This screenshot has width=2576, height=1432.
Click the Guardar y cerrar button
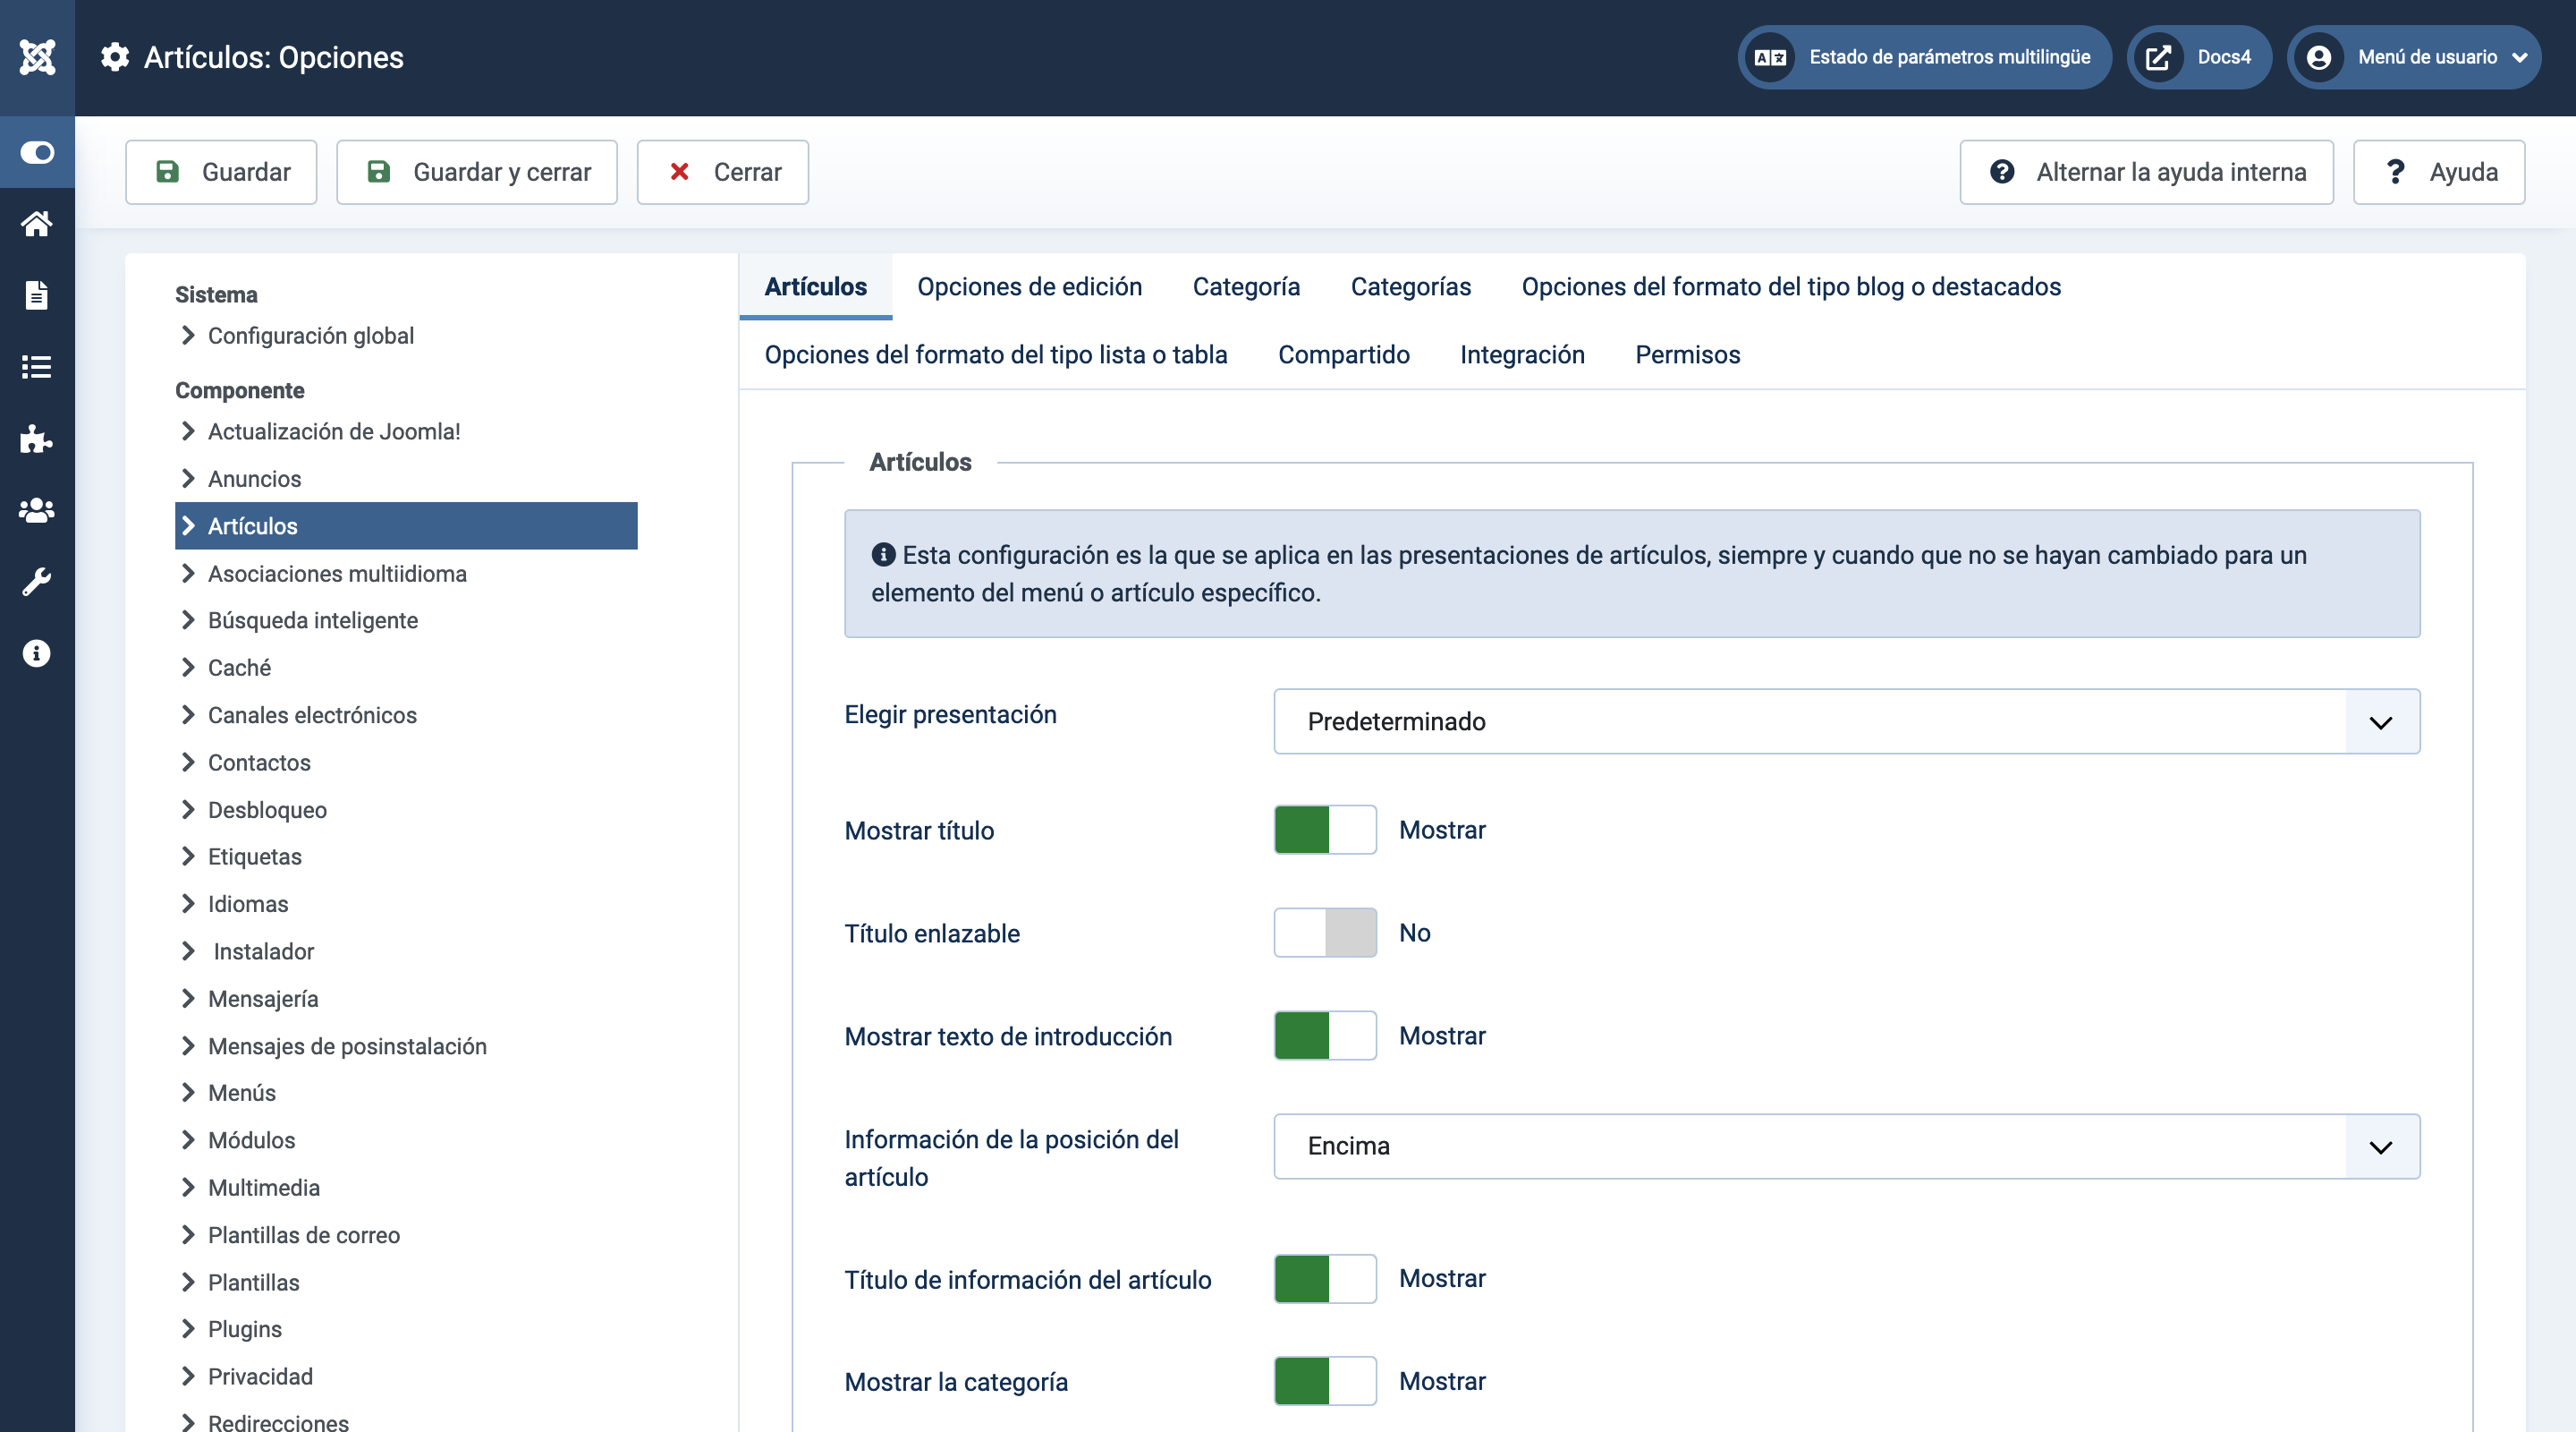[x=477, y=172]
